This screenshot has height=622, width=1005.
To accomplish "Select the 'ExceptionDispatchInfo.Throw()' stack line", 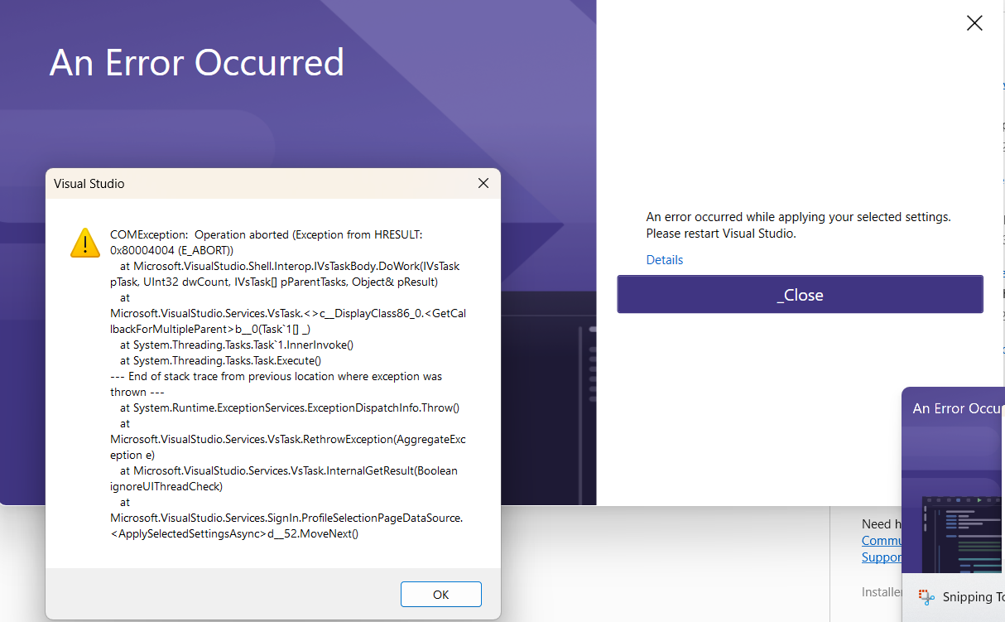I will coord(290,407).
